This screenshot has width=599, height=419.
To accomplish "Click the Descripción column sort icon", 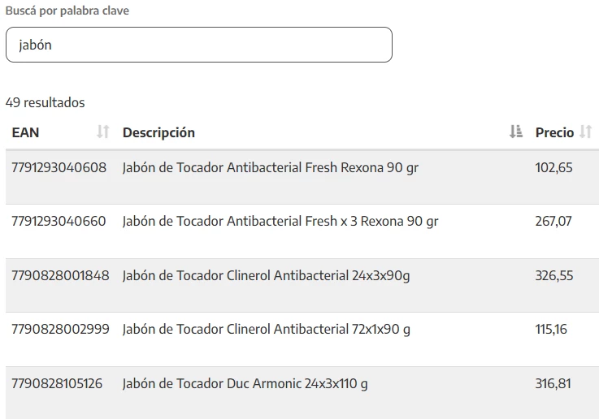I will coord(515,132).
